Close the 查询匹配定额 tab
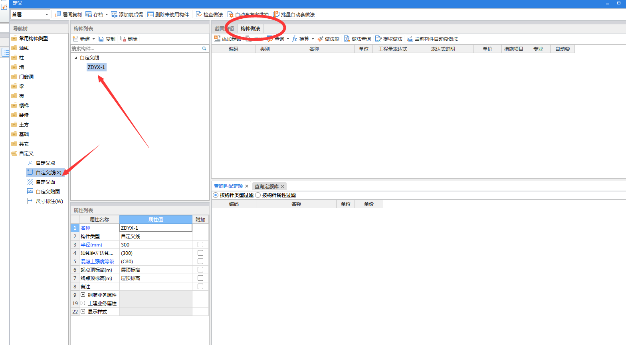 click(x=247, y=186)
